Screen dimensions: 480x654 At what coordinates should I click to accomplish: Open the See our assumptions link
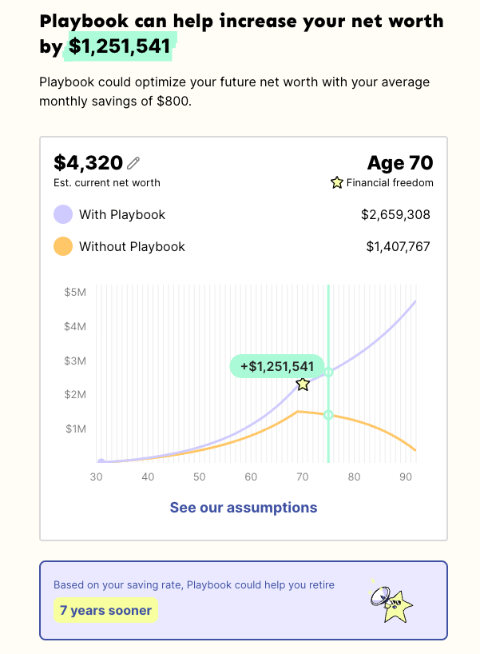[244, 508]
